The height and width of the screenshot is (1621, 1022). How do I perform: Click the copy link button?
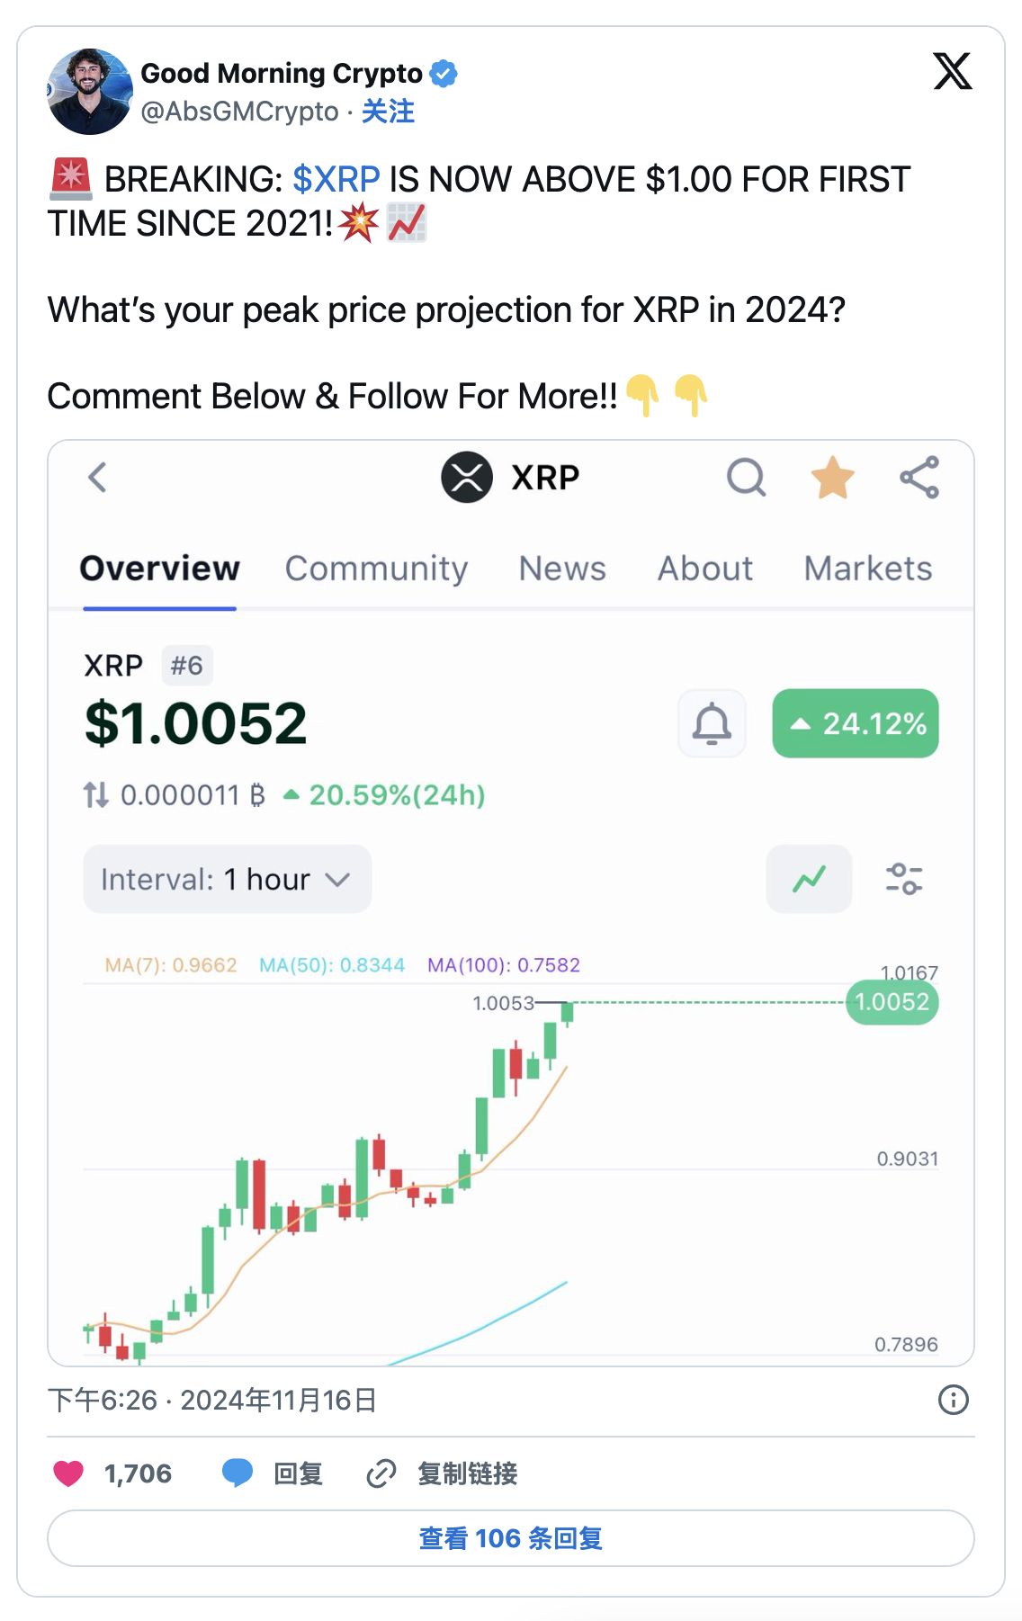coord(444,1473)
